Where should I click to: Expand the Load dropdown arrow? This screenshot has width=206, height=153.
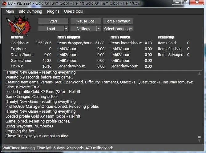coord(66,29)
